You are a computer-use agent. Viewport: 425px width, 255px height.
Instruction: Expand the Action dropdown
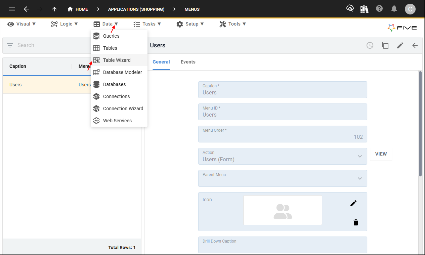click(360, 156)
